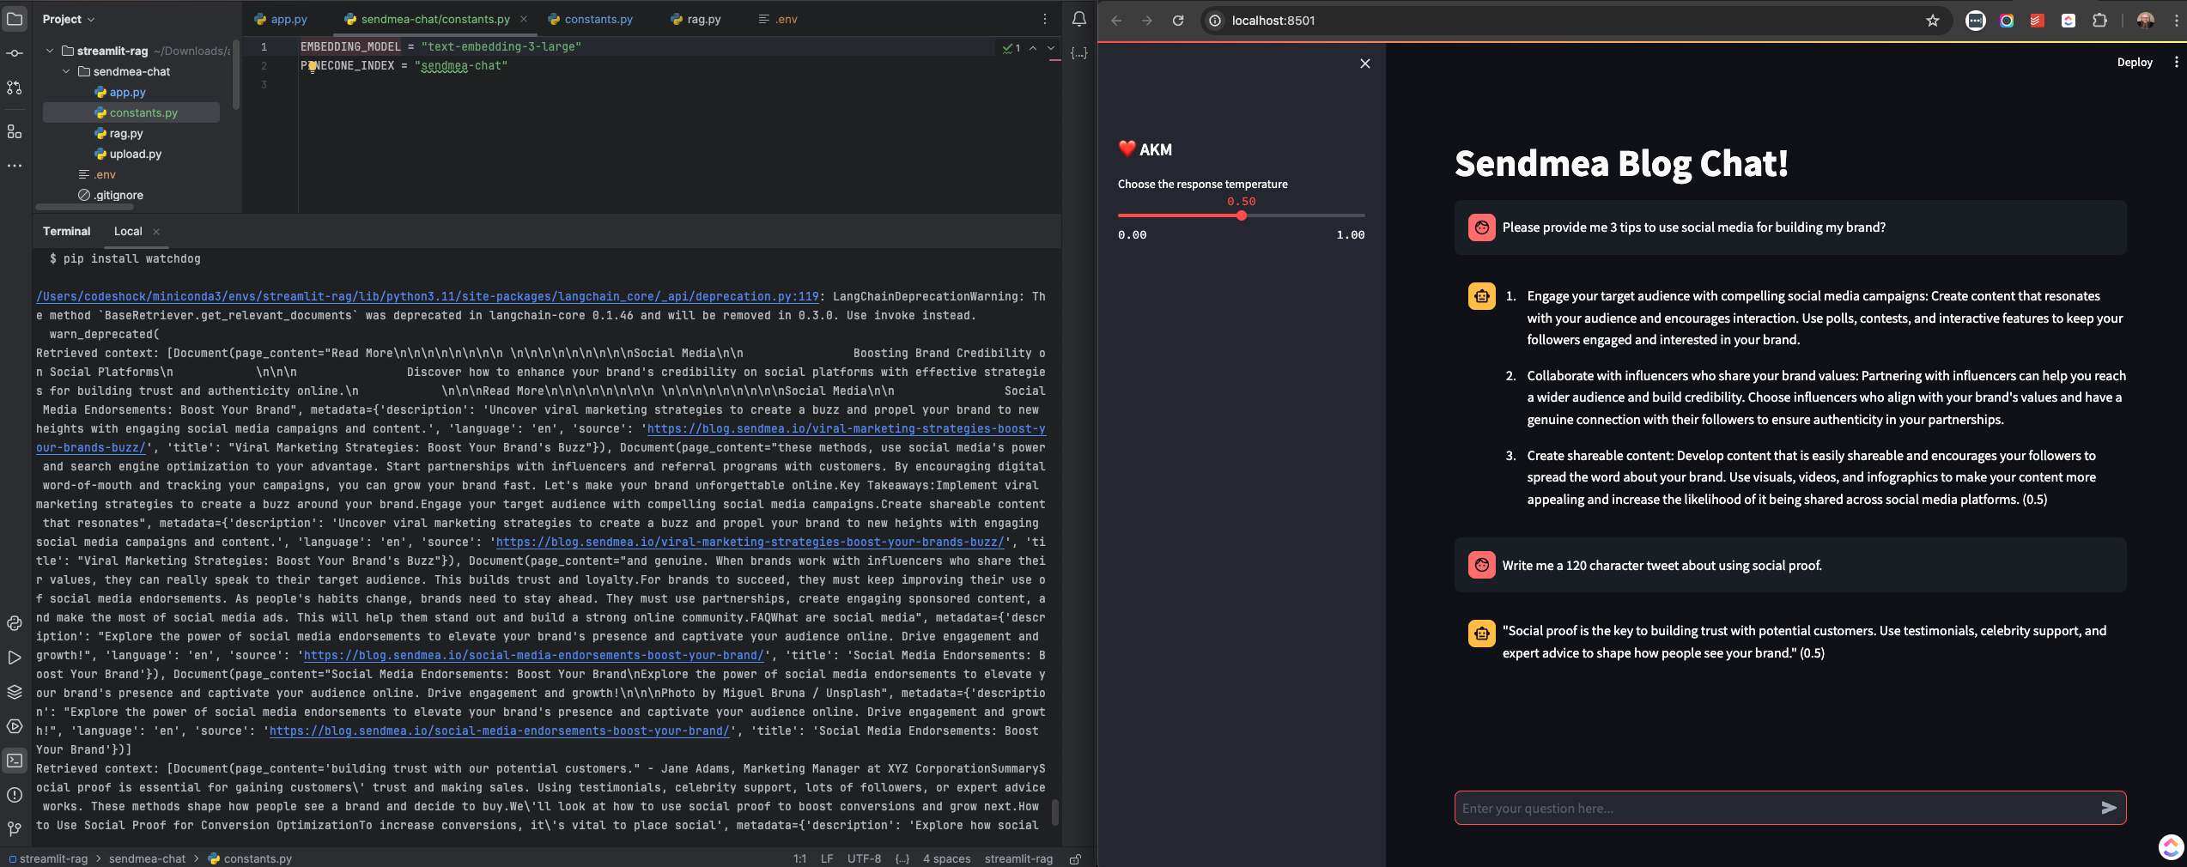The height and width of the screenshot is (867, 2187).
Task: Collapse the sendmea-chat folder
Action: pyautogui.click(x=66, y=71)
